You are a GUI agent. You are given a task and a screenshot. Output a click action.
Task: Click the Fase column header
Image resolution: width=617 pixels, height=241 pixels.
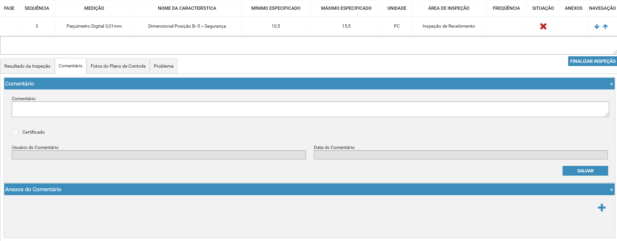[x=9, y=8]
